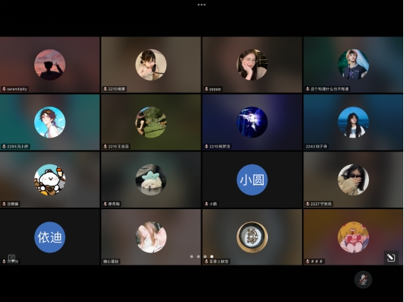404x302 pixels.
Task: Go to the first page indicator dot
Action: coord(191,256)
